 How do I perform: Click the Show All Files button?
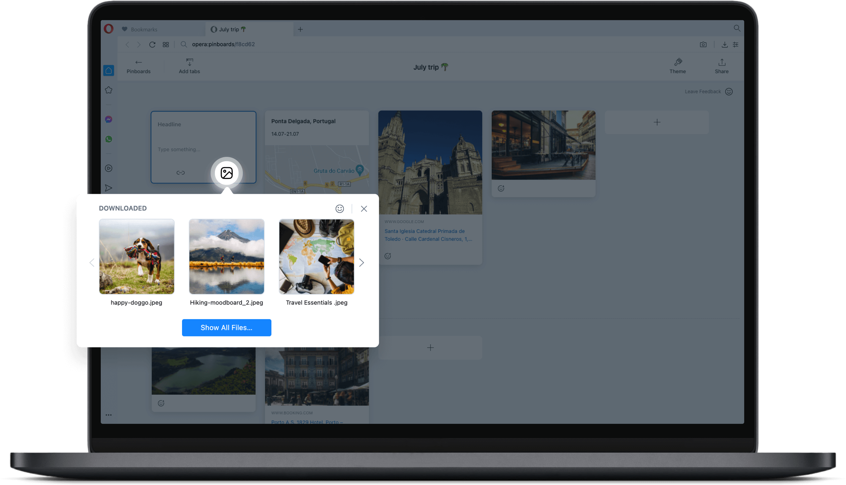click(227, 327)
